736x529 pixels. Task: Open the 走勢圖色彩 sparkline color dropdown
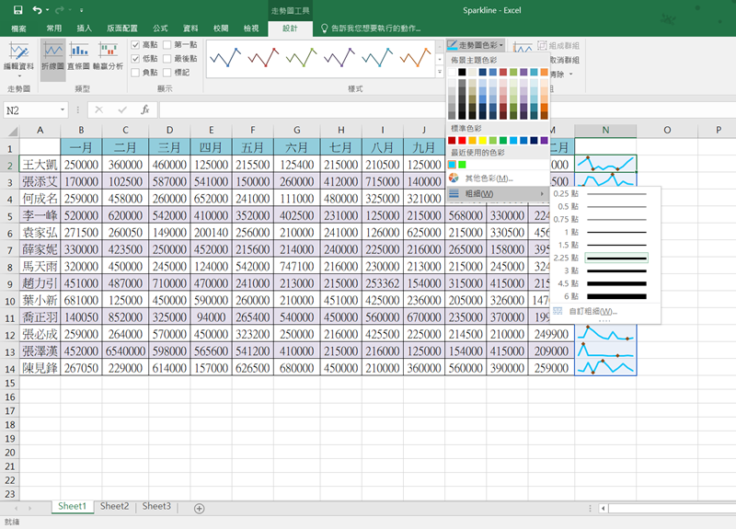[x=476, y=44]
